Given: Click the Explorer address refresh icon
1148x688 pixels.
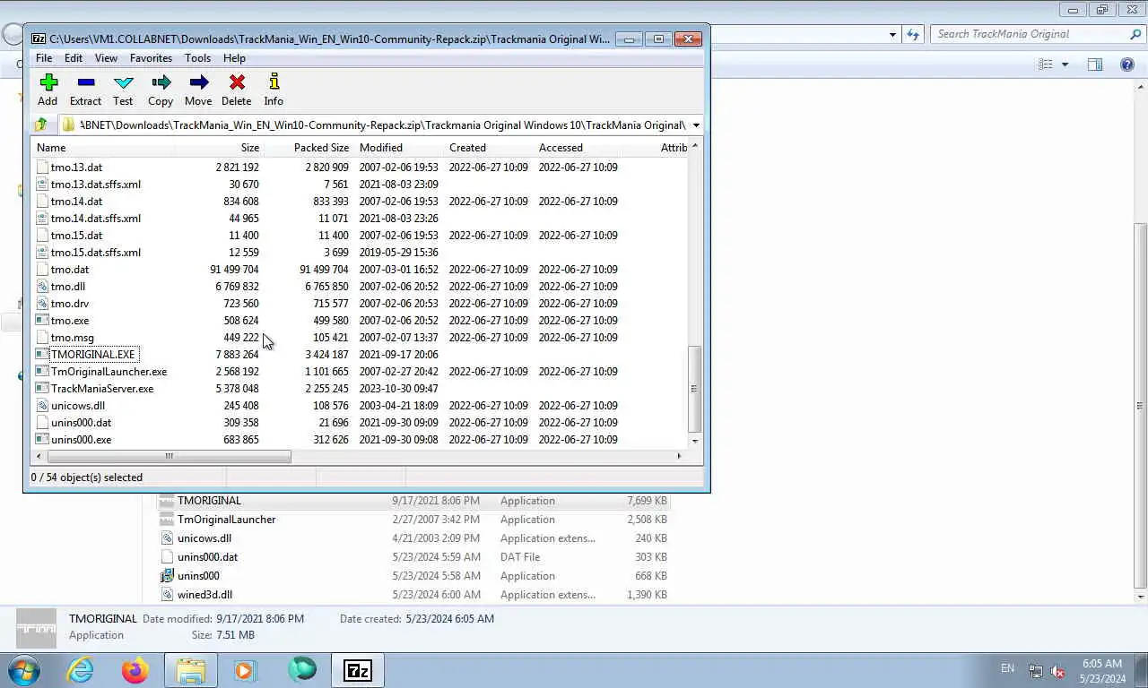Looking at the screenshot, I should pos(913,34).
